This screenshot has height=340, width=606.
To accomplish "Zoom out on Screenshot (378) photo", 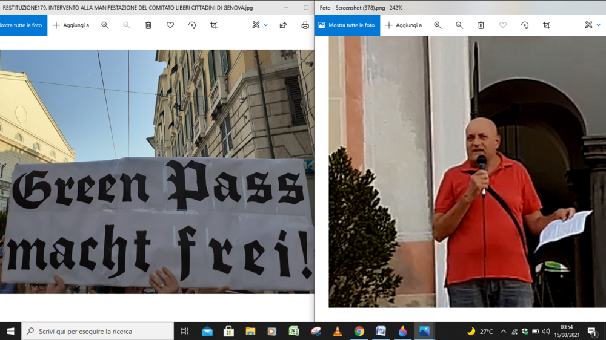I will point(459,25).
